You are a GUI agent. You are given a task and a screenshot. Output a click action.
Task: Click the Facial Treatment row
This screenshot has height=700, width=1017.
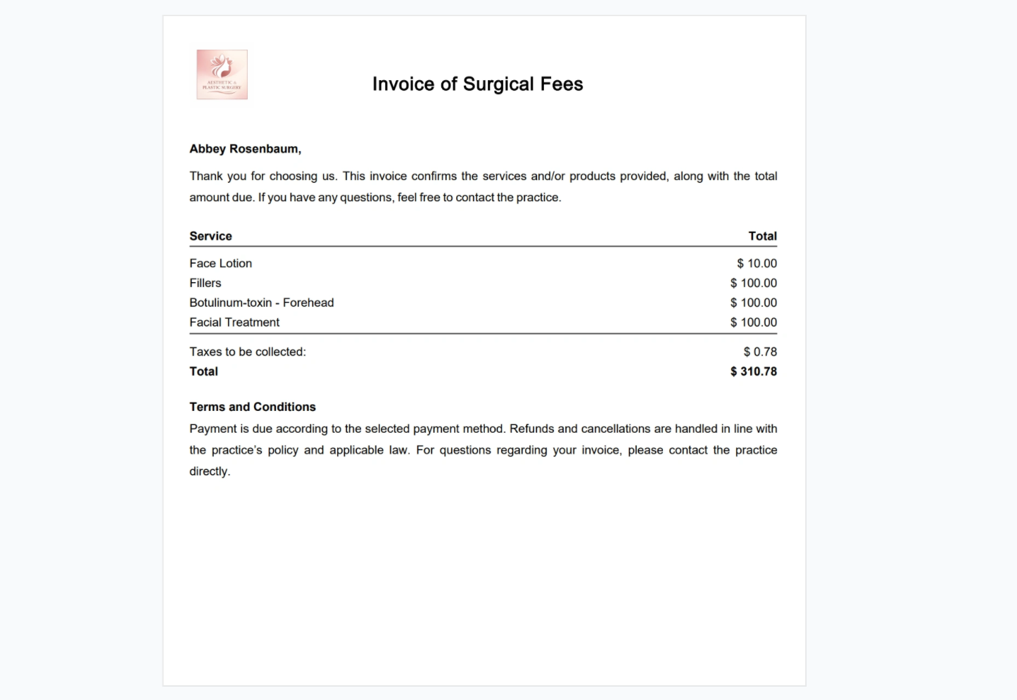coord(483,322)
